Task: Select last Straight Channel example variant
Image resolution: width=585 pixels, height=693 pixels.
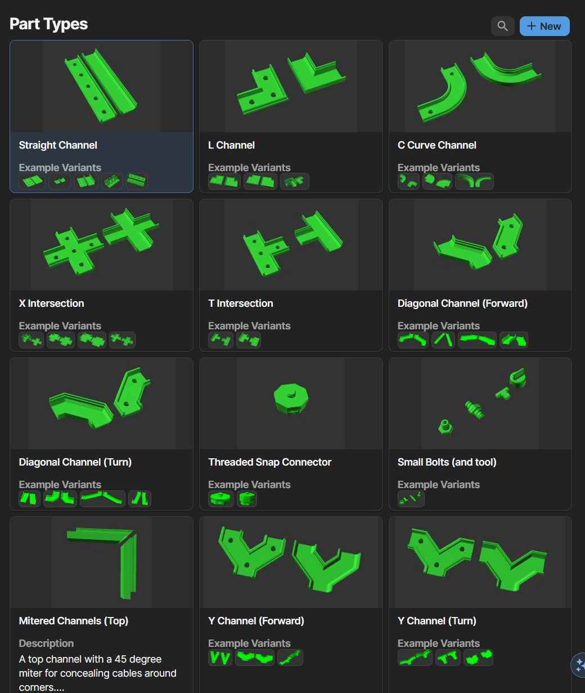Action: 137,181
